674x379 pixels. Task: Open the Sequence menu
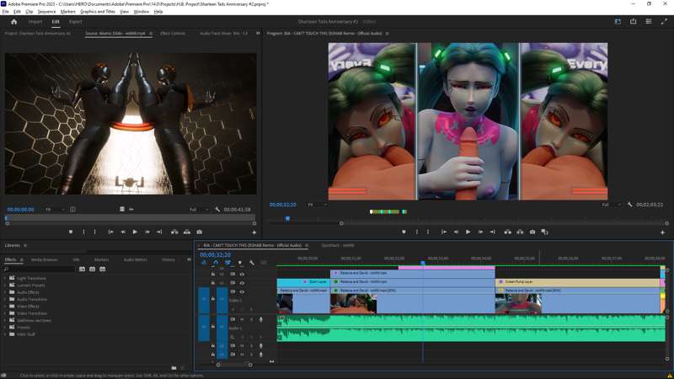(46, 12)
